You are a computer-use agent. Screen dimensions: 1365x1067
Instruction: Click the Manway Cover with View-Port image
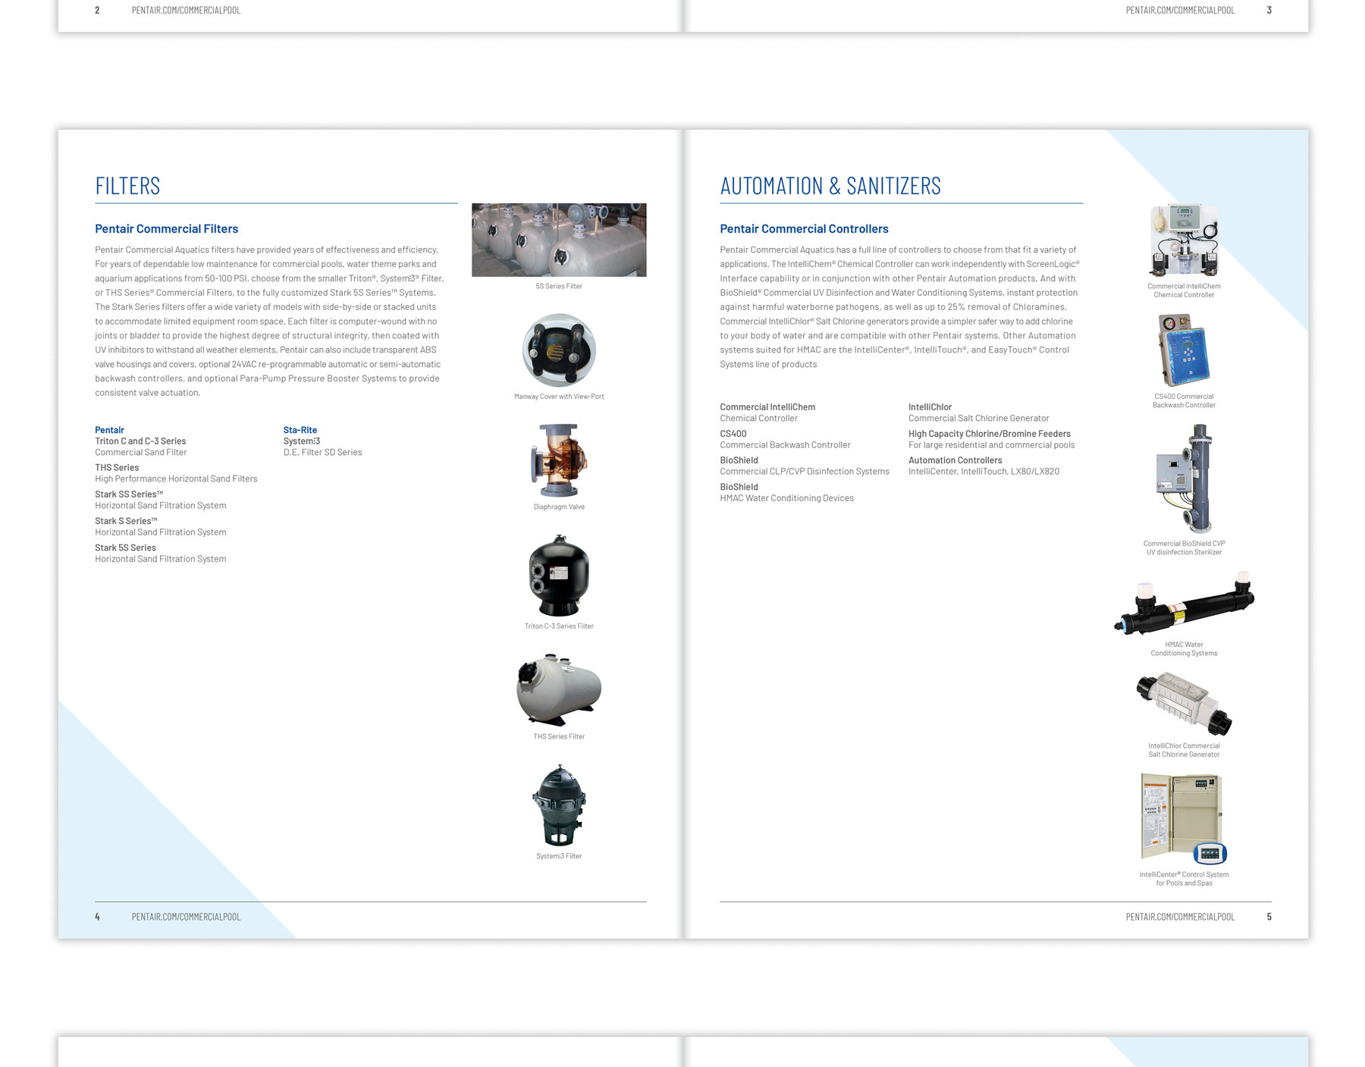click(x=559, y=350)
